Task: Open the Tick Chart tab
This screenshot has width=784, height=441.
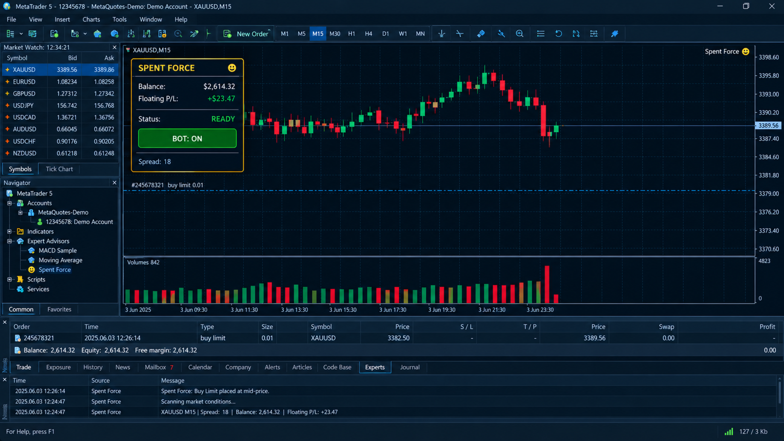Action: click(59, 169)
